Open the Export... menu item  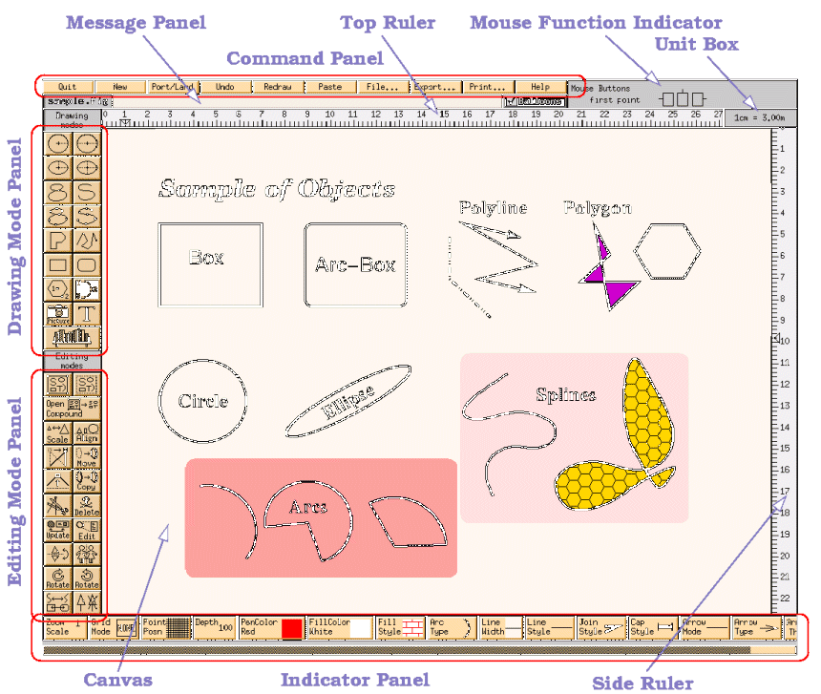coord(435,86)
